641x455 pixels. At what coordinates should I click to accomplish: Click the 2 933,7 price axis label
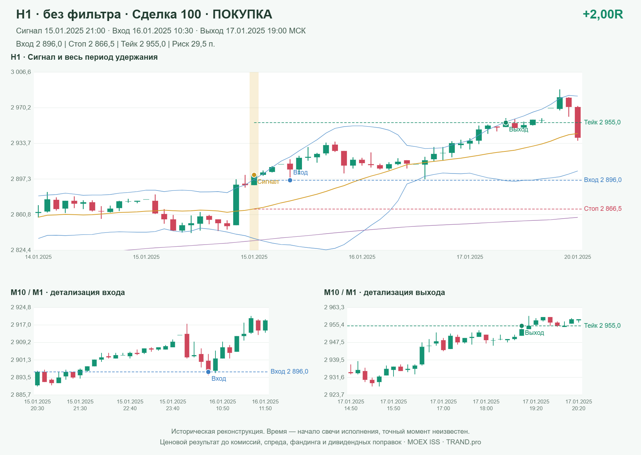click(21, 143)
